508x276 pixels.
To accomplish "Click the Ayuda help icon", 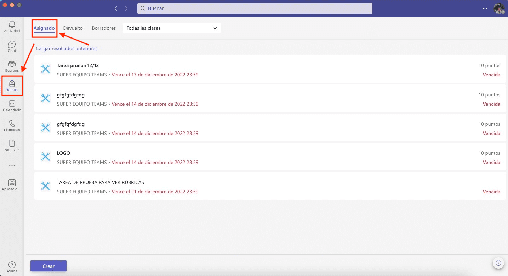I will click(x=12, y=265).
